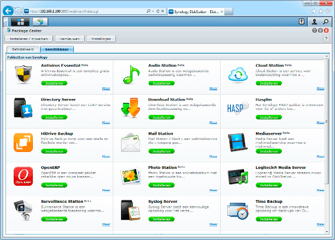This screenshot has width=335, height=240.
Task: Open the Mediaserver film strip icon
Action: (238, 142)
